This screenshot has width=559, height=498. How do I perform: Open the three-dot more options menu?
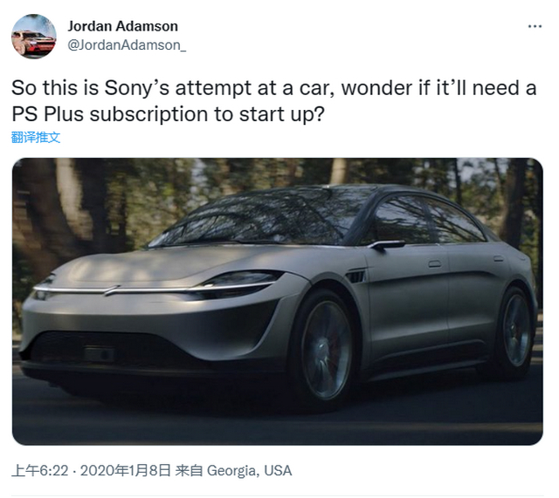535,26
